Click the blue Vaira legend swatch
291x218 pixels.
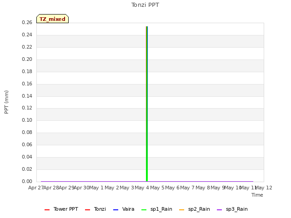(115, 210)
